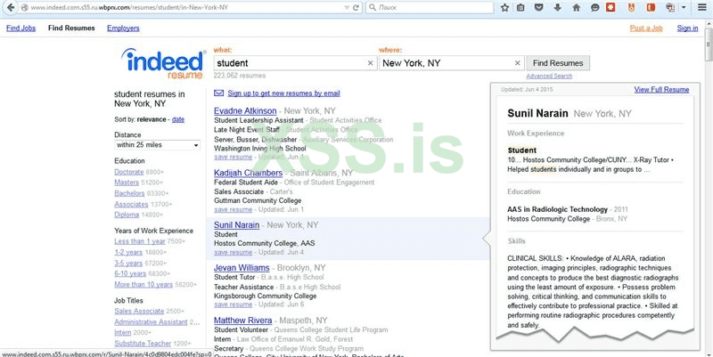Screen dimensions: 713x357
Task: Open the downloads arrow icon
Action: click(558, 8)
